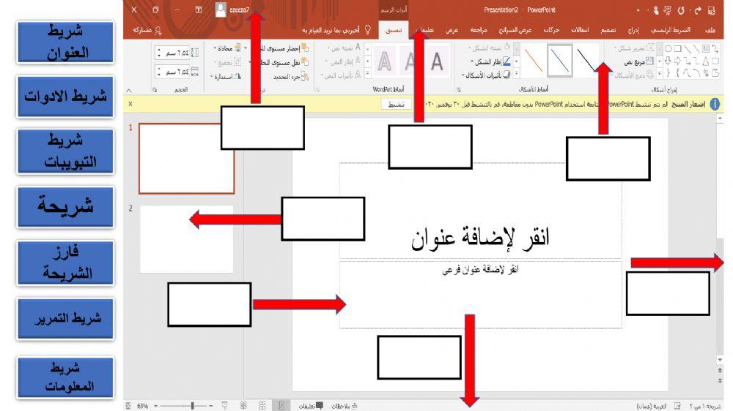This screenshot has height=411, width=733.
Task: Toggle ملاحظات (Notes) pane in status bar
Action: (345, 406)
